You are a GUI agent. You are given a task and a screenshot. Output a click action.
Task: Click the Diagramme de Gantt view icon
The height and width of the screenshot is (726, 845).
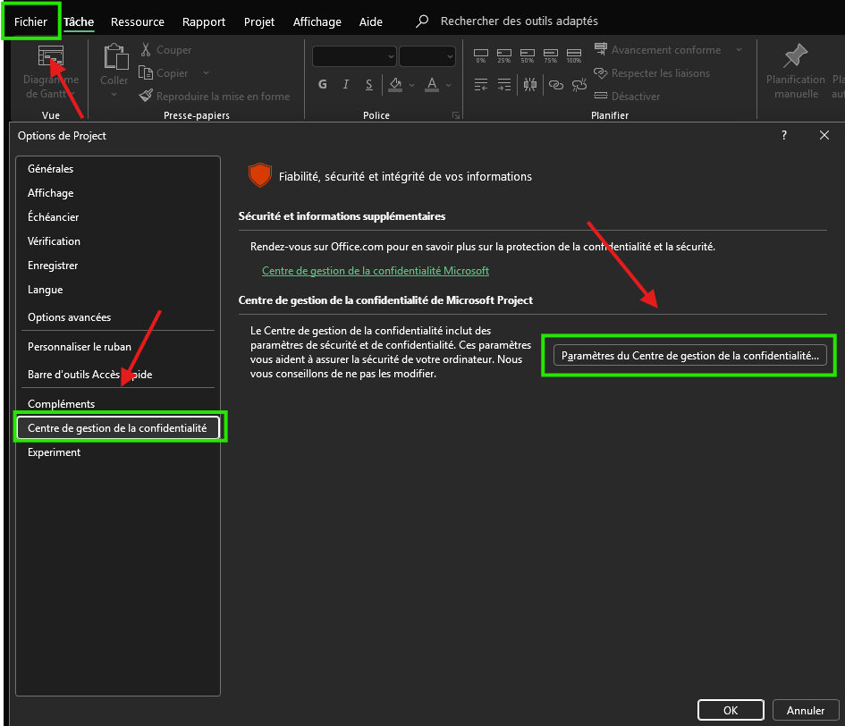coord(51,56)
